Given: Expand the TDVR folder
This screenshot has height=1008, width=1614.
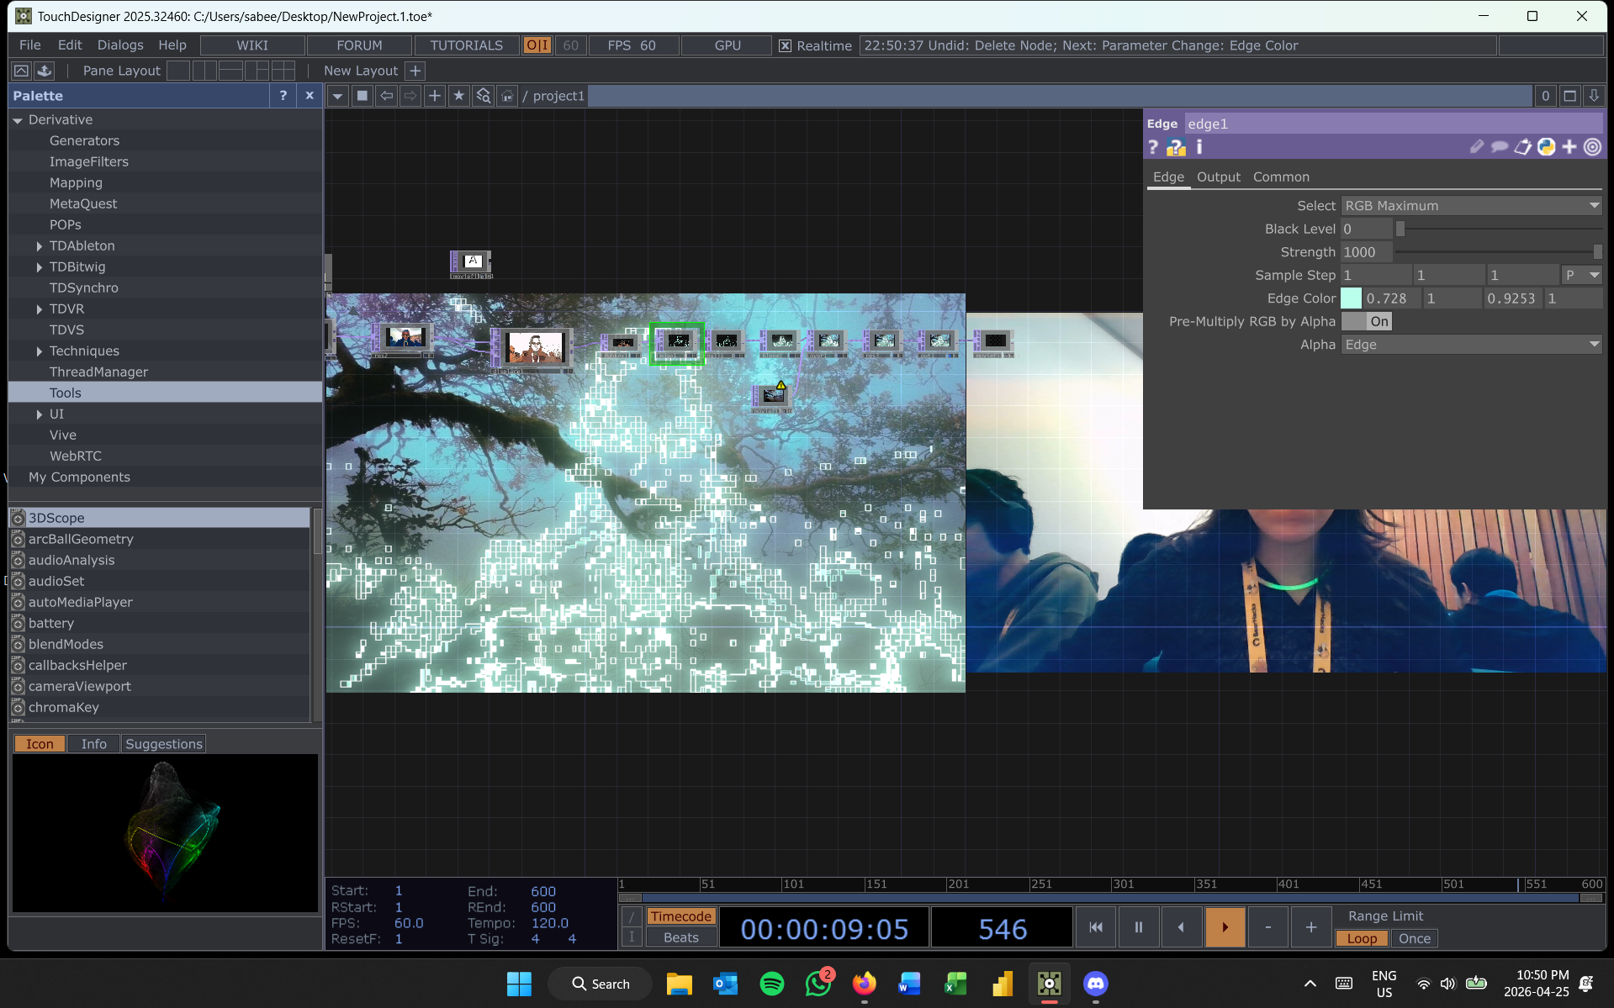Looking at the screenshot, I should (x=40, y=309).
